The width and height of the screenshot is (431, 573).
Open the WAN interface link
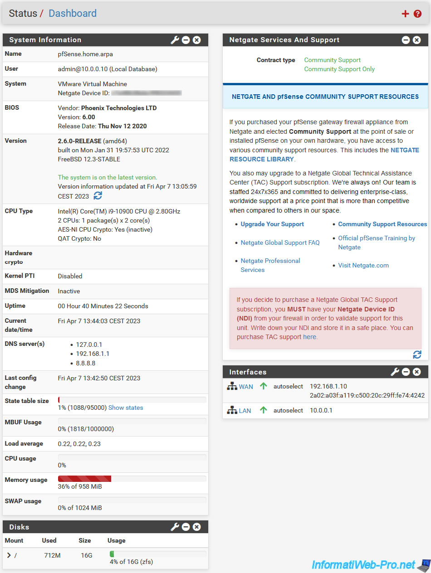pos(246,387)
